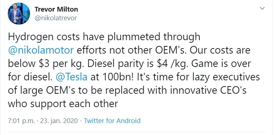Visit the @nikolamotor mention
The width and height of the screenshot is (275, 135).
(x=41, y=50)
